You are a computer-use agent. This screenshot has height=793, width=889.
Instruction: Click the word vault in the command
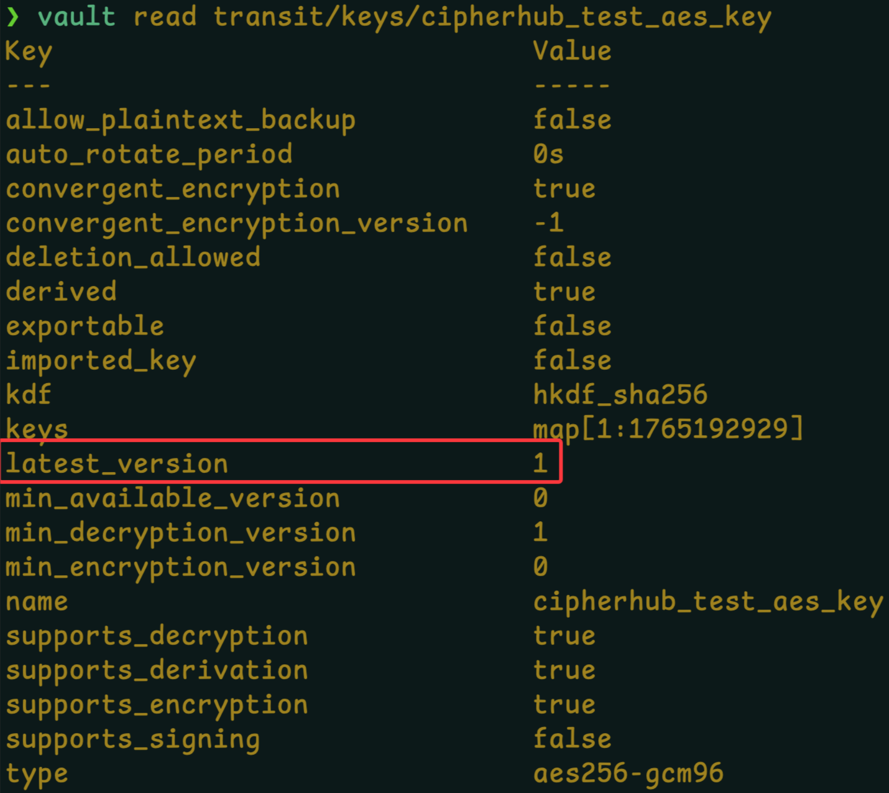click(76, 17)
